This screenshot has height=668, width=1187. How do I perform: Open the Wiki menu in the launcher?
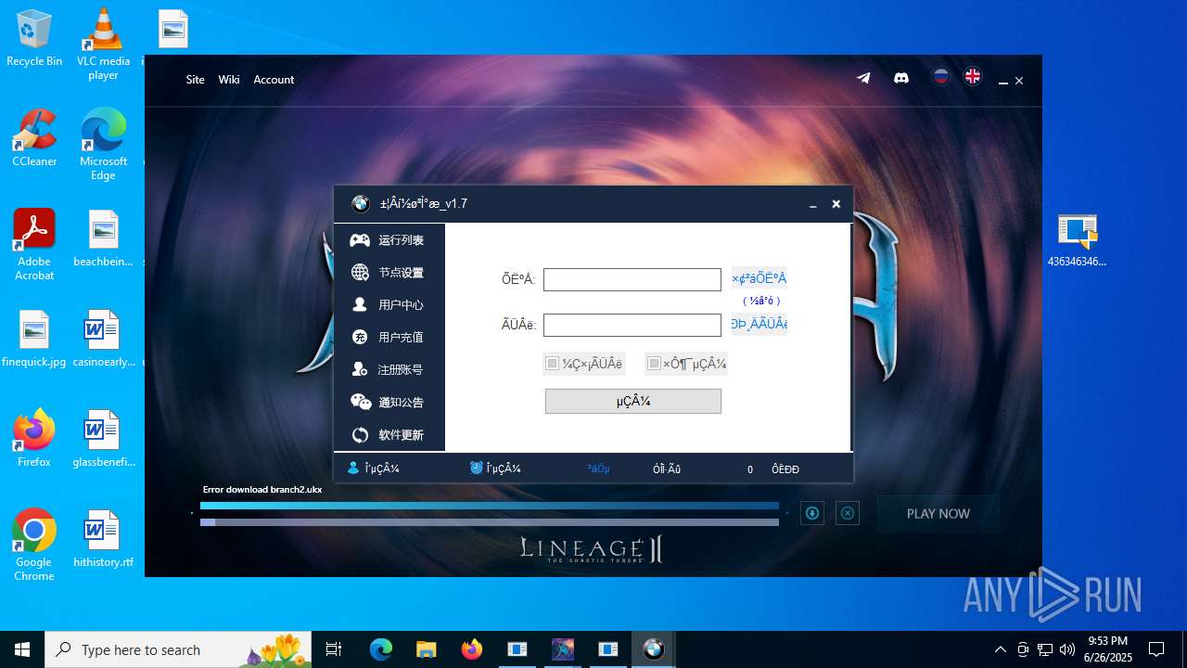[x=229, y=80]
